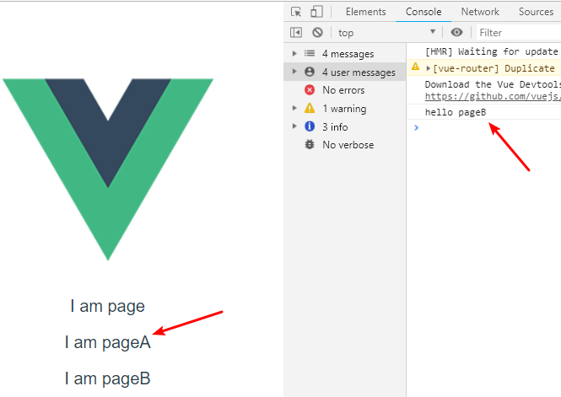The image size is (561, 397).
Task: Open the top execution context dropdown
Action: click(387, 33)
